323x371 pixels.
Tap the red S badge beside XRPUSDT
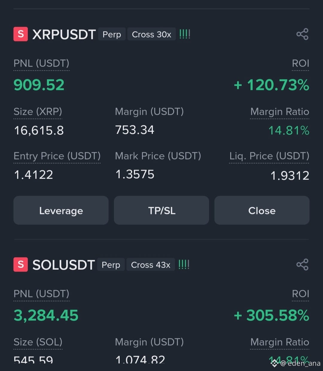[21, 34]
